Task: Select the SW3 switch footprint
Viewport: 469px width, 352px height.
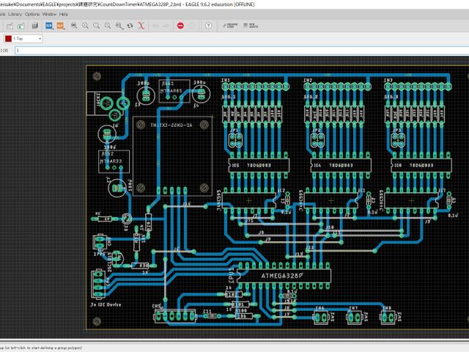Action: [388, 318]
